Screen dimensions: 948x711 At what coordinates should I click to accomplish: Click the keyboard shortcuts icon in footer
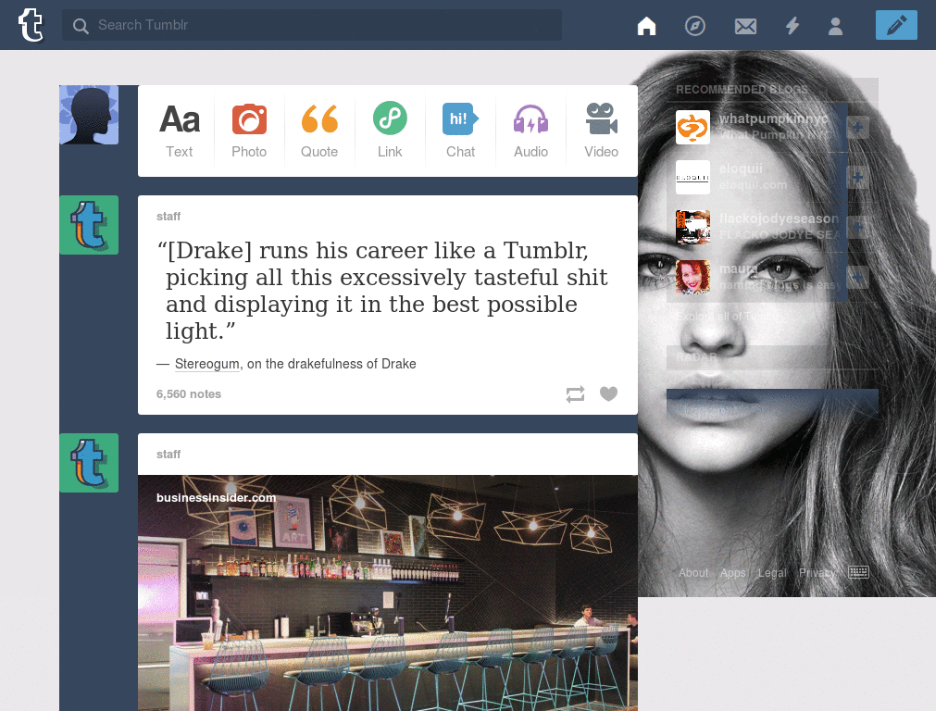[x=858, y=572]
